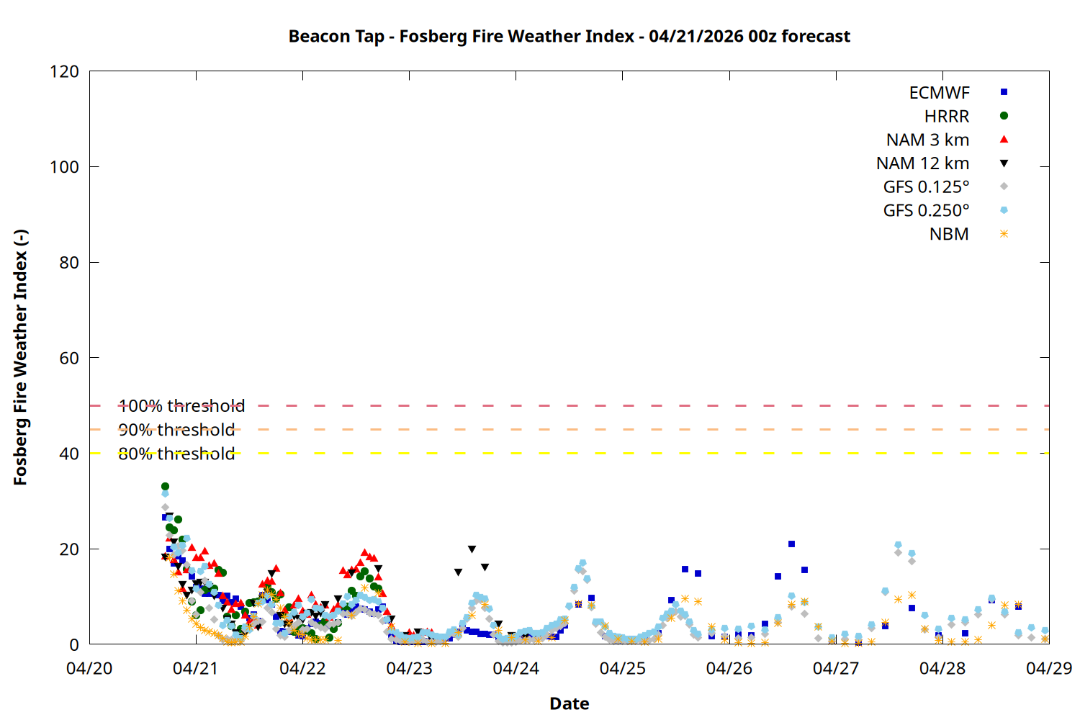1080x720 pixels.
Task: Click the GFS 0.250° light blue legend marker
Action: tap(1004, 210)
